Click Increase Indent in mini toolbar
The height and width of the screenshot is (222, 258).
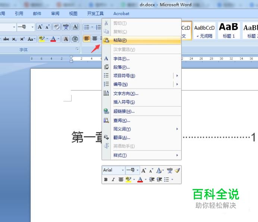pyautogui.click(x=159, y=179)
